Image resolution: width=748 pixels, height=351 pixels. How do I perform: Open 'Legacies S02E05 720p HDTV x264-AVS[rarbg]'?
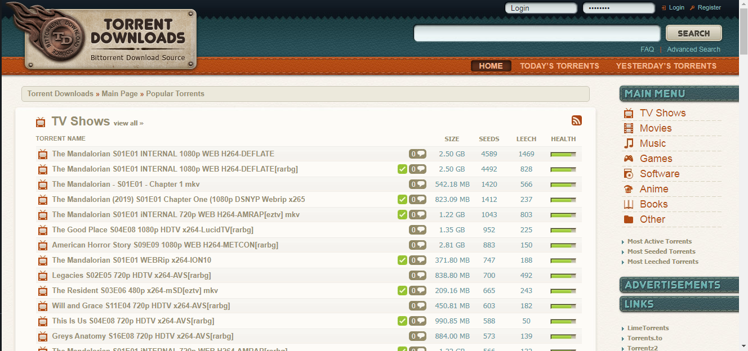tap(132, 275)
